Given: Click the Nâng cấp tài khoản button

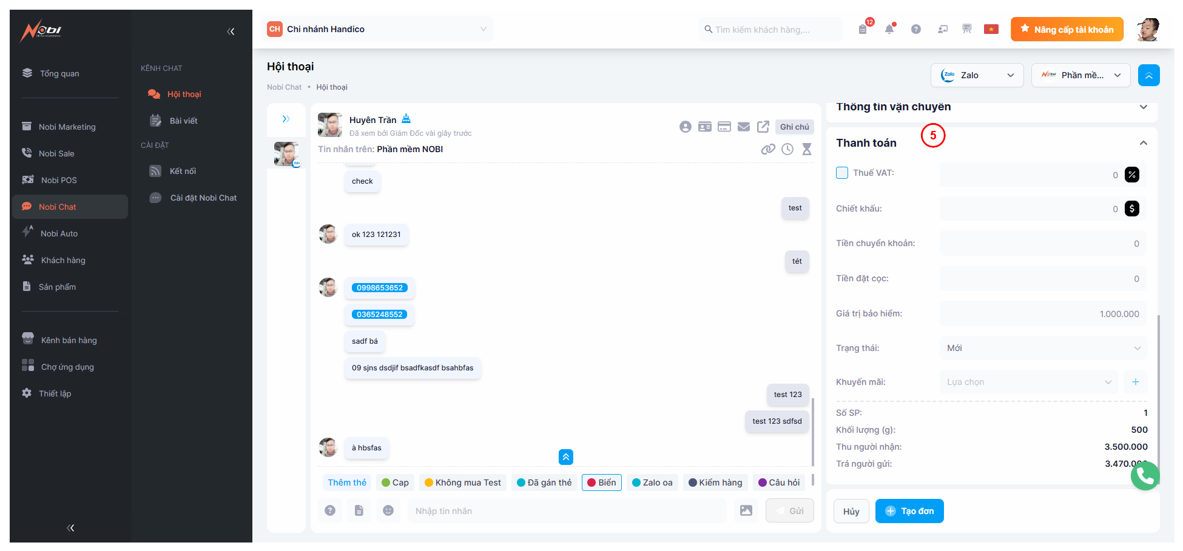Looking at the screenshot, I should coord(1067,29).
